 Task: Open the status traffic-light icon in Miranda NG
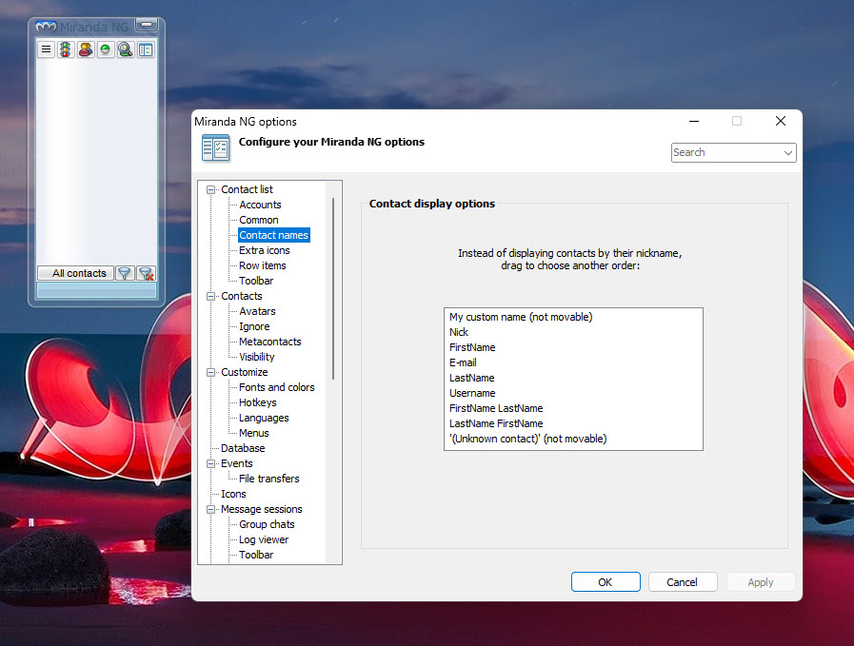click(x=66, y=49)
